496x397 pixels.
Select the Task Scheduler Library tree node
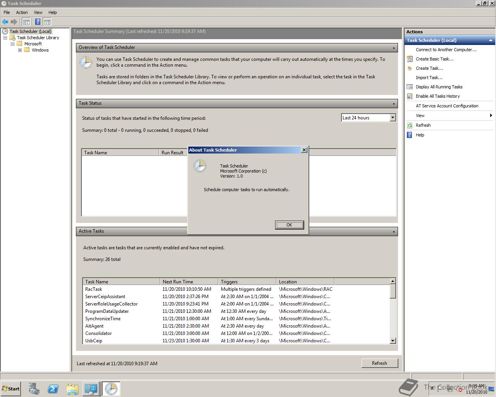pyautogui.click(x=38, y=38)
